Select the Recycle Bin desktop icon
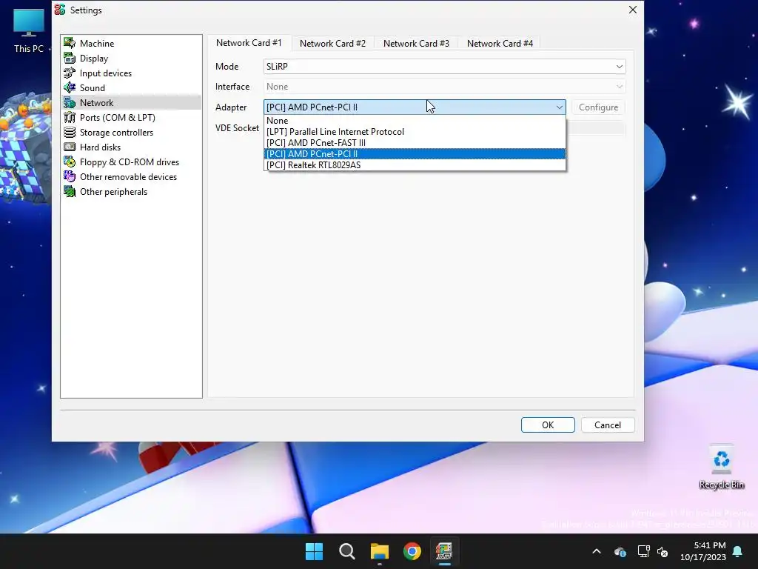The width and height of the screenshot is (758, 569). (721, 467)
